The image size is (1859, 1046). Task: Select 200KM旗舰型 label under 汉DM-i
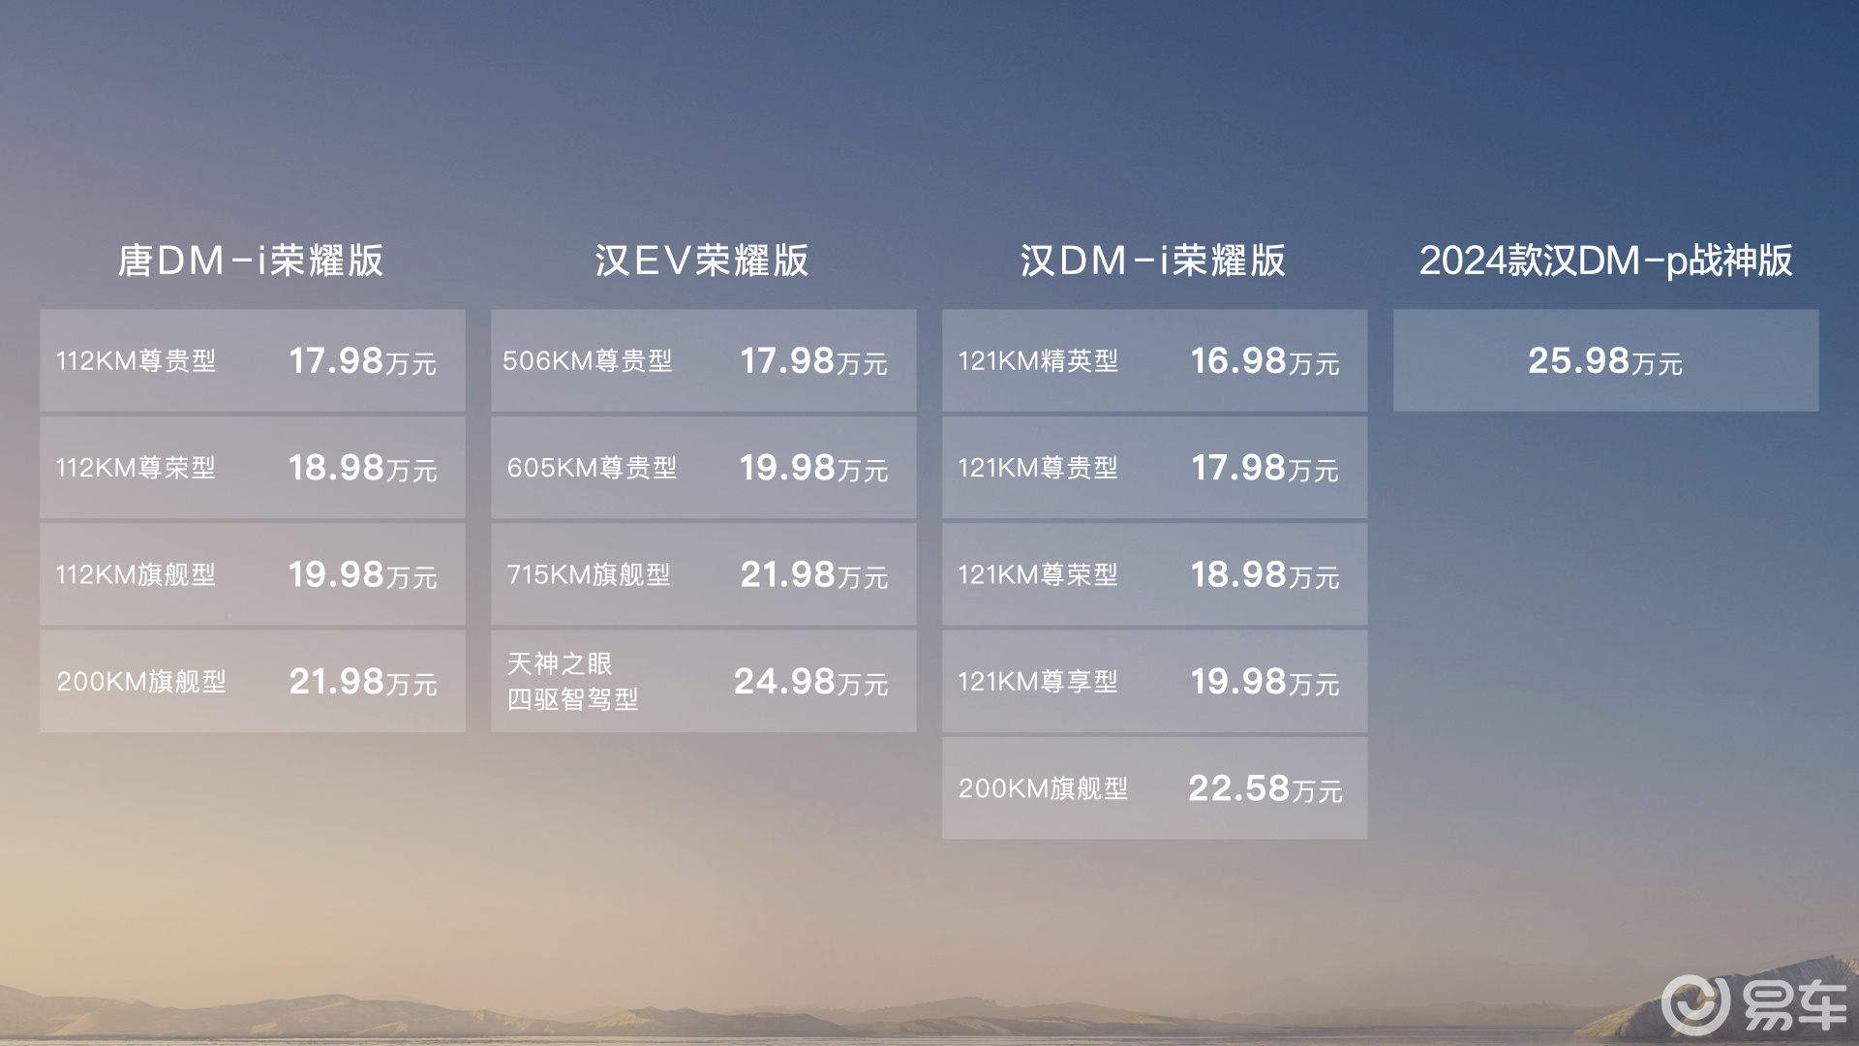click(1044, 788)
